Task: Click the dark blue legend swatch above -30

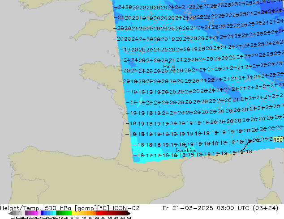Action: pos(42,213)
